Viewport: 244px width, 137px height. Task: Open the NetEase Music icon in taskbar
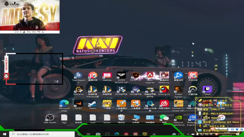(x=126, y=134)
